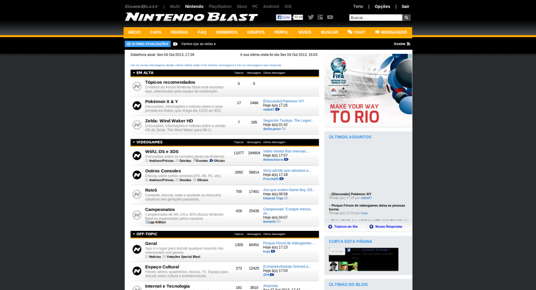Open the Oficiais subforum under Outros Consoles
Viewport: 536px width, 290px height.
point(203,180)
